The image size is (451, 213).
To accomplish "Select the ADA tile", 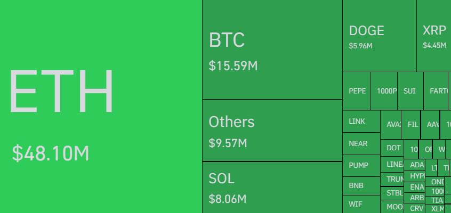I will [414, 165].
